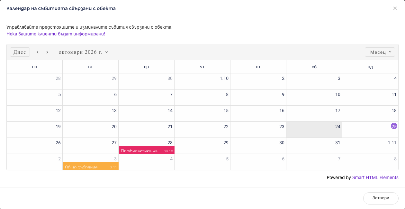Go to the previous month arrow
Image resolution: width=405 pixels, height=209 pixels.
tap(38, 52)
